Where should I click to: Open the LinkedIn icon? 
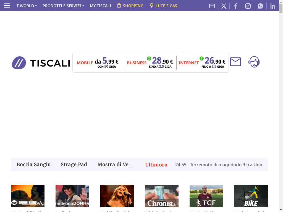click(x=273, y=6)
